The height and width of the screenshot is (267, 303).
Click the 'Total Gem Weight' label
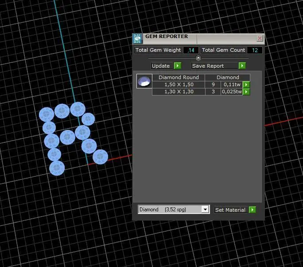pyautogui.click(x=158, y=50)
